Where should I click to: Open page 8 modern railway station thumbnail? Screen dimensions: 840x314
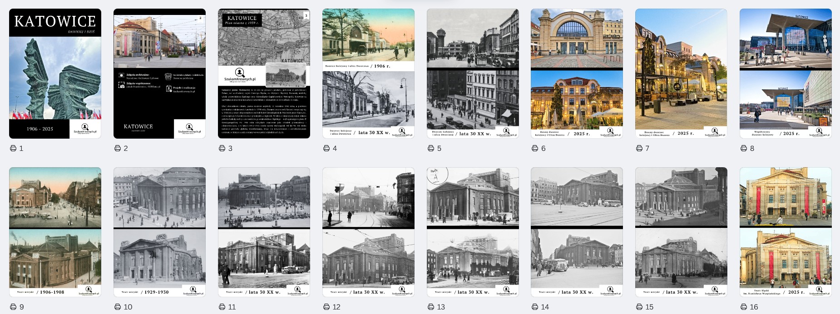(x=786, y=73)
